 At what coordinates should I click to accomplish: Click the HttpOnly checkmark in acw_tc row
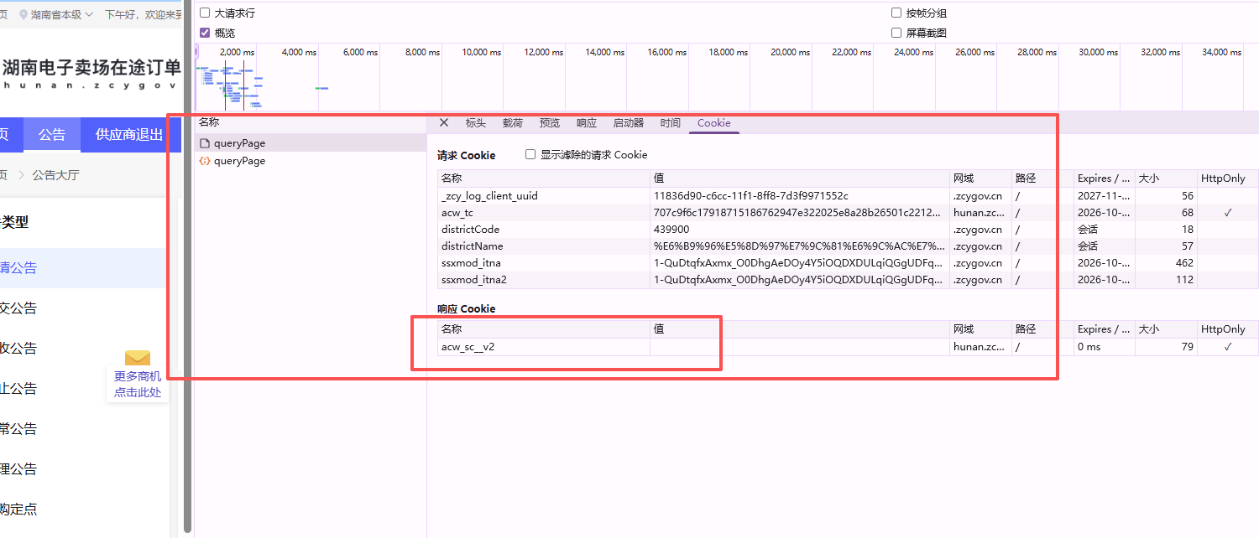point(1227,213)
